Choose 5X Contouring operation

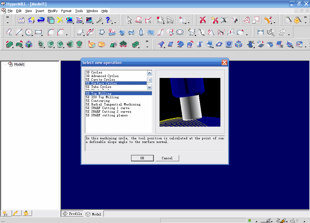pyautogui.click(x=119, y=101)
